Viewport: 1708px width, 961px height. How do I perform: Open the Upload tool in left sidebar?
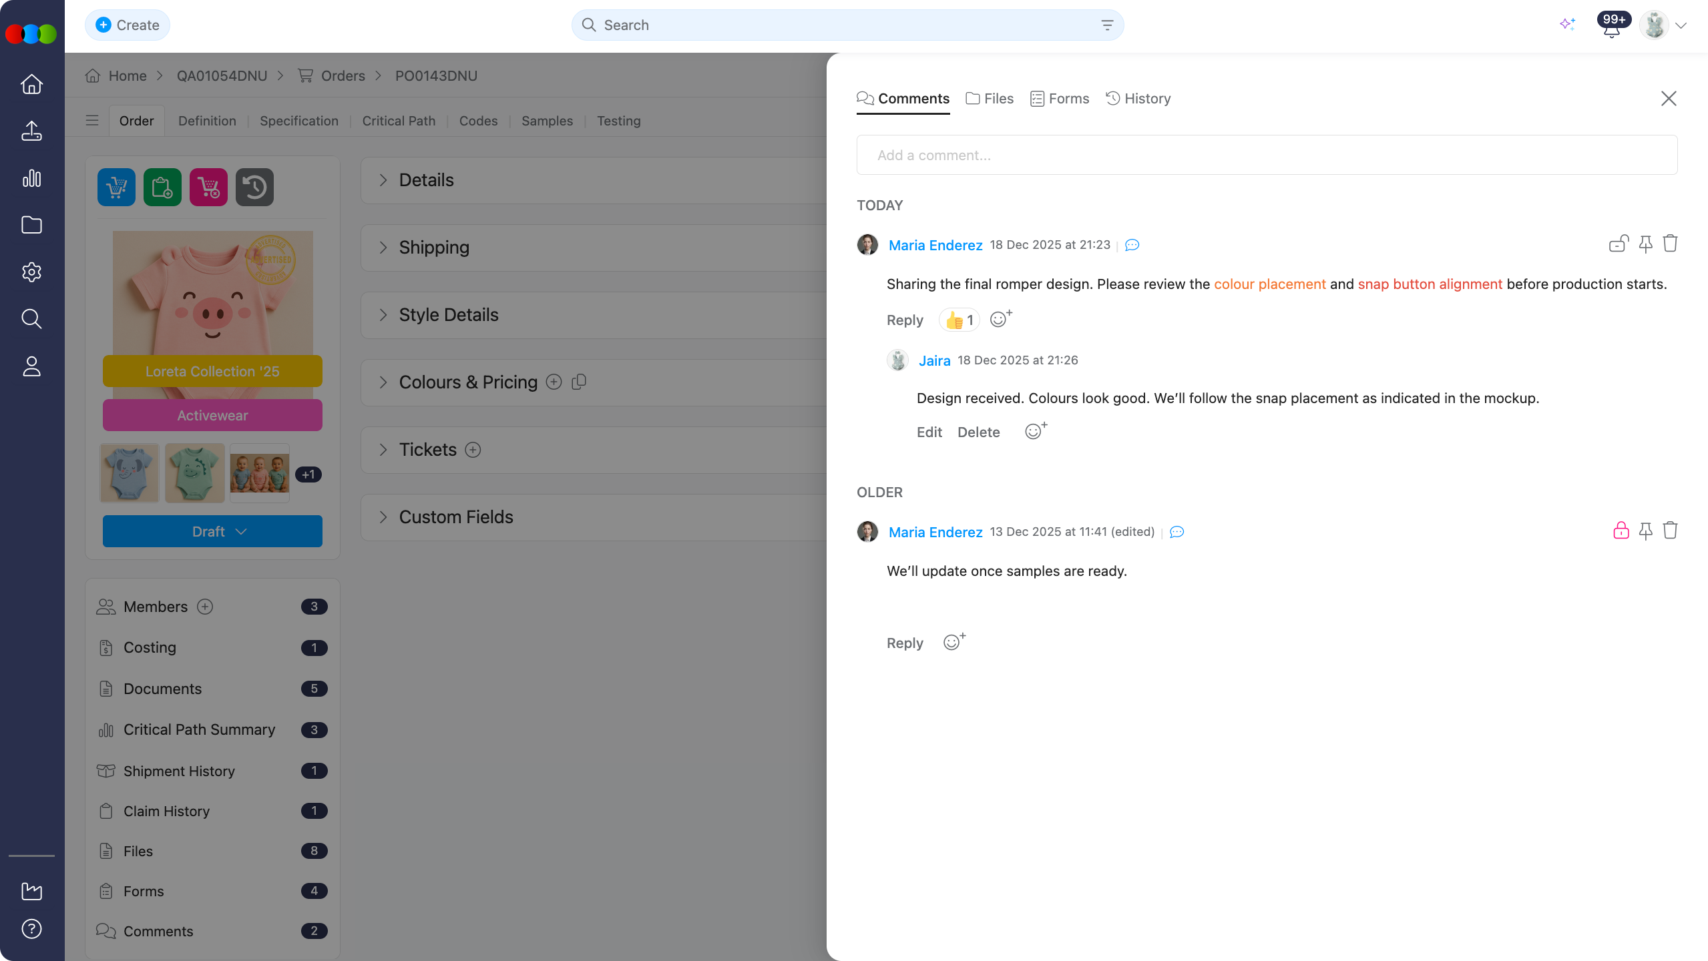tap(31, 131)
